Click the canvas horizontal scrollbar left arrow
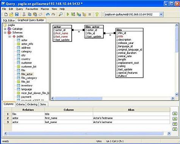The image size is (180, 144). click(53, 98)
